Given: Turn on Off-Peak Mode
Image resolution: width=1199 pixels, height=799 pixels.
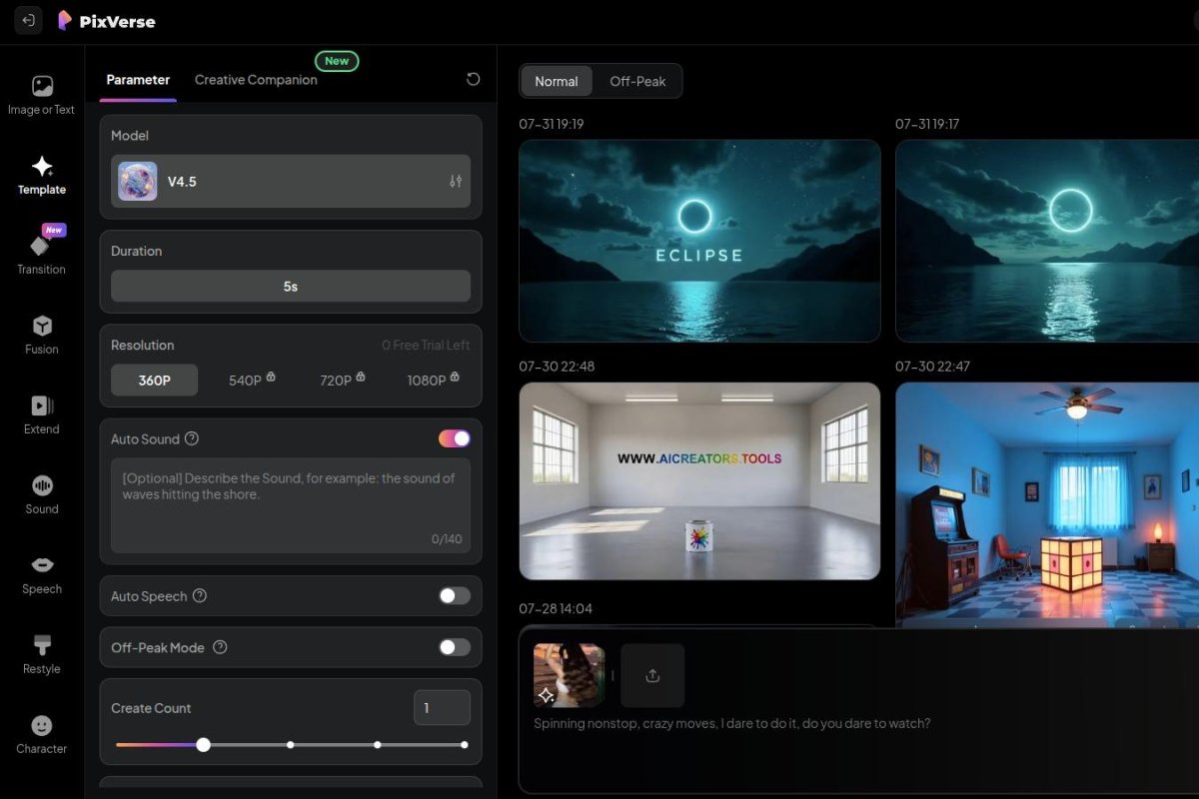Looking at the screenshot, I should point(453,647).
